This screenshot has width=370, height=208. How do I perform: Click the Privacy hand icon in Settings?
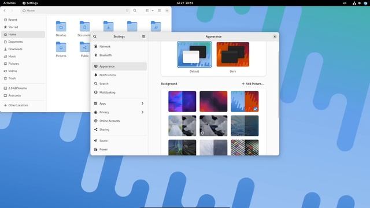click(x=95, y=112)
